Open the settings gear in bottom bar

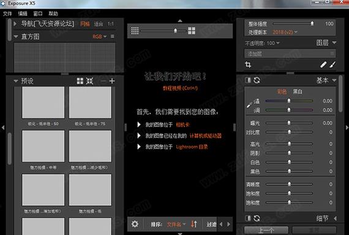point(135,224)
